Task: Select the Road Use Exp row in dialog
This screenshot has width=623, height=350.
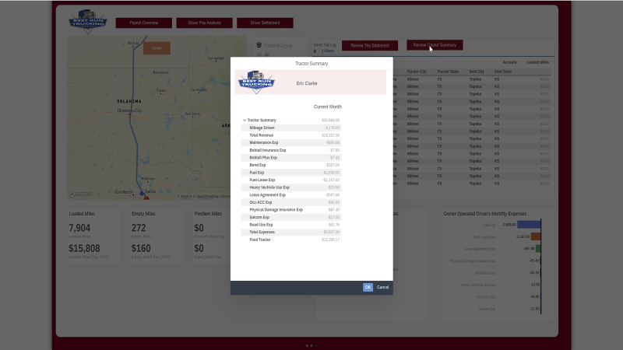Action: (x=290, y=225)
